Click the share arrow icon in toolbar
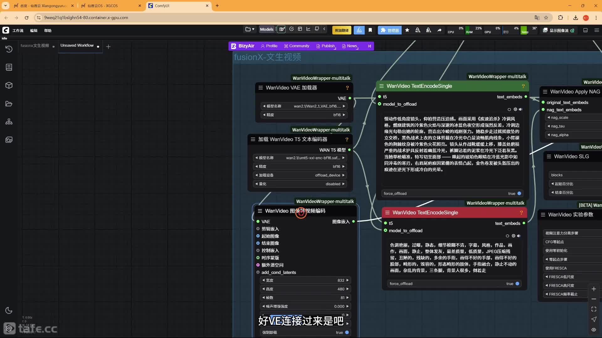Viewport: 602px width, 338px height. pyautogui.click(x=439, y=30)
